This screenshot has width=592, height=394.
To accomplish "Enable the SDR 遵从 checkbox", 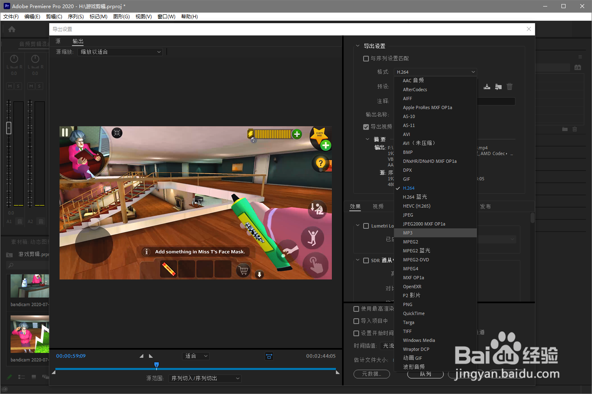I will pyautogui.click(x=366, y=260).
